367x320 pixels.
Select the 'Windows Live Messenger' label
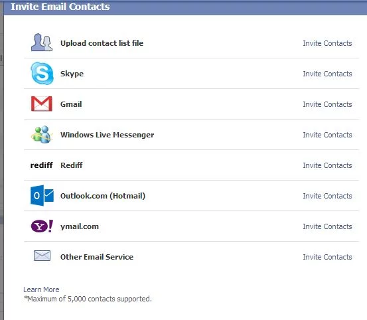108,135
